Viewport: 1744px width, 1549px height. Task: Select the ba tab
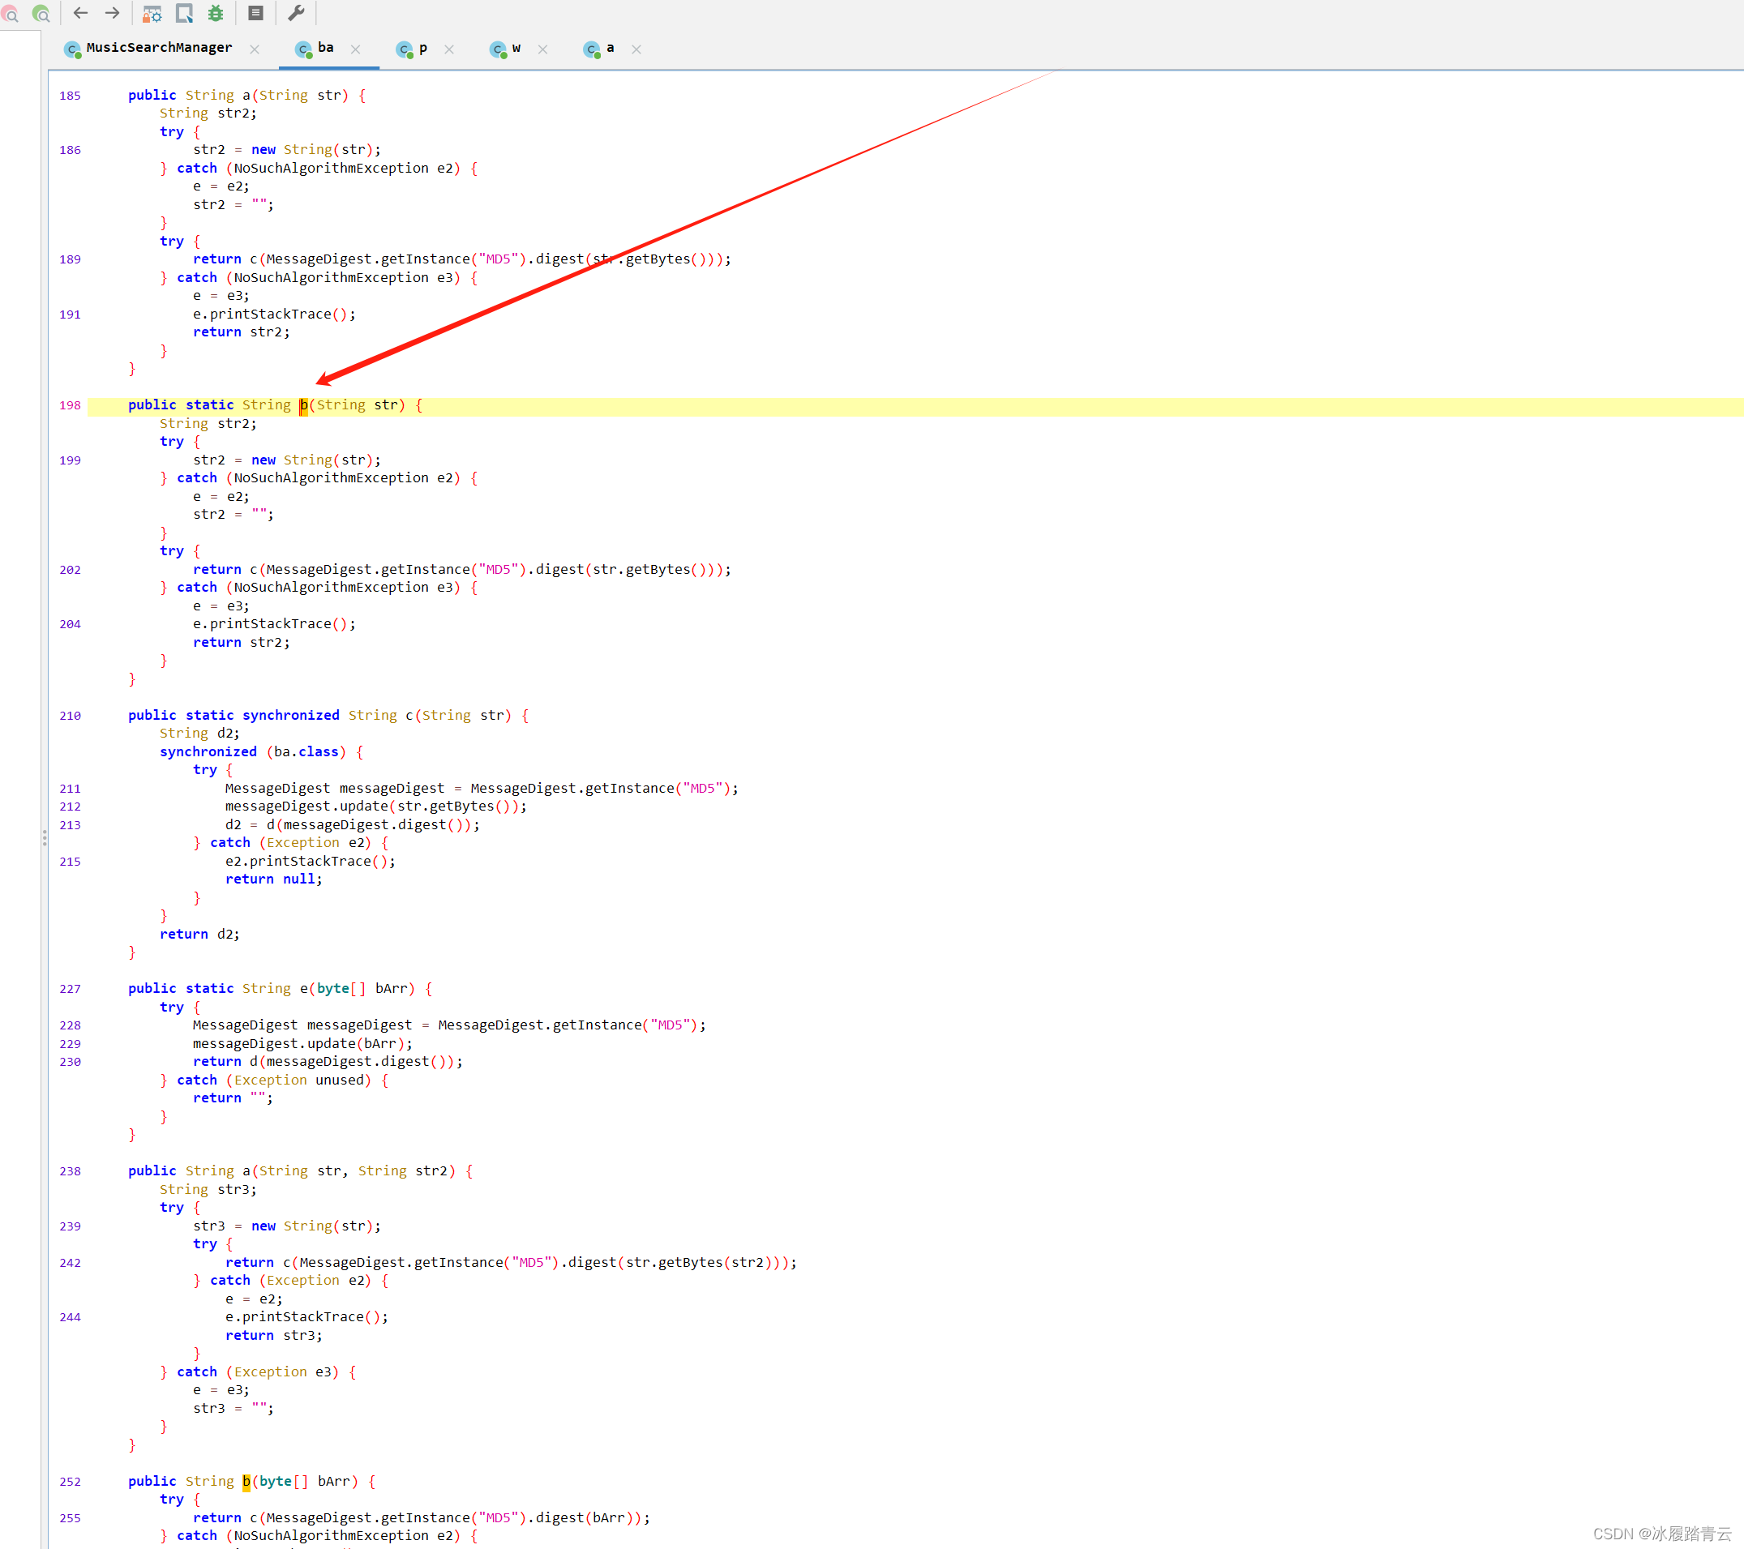[x=326, y=48]
